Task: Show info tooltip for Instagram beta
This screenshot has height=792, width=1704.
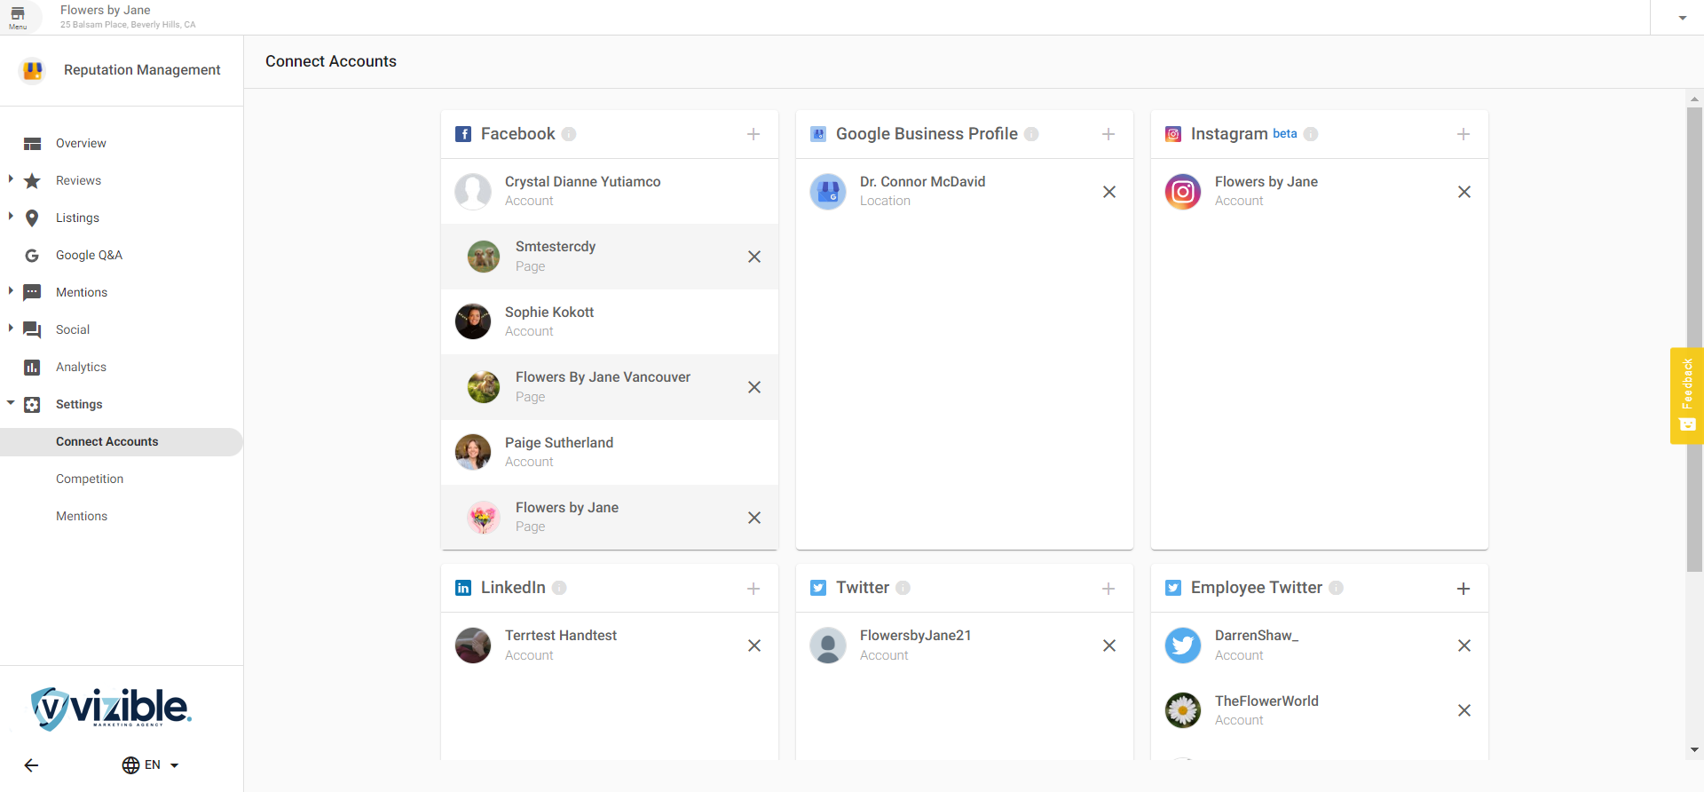Action: click(1311, 134)
